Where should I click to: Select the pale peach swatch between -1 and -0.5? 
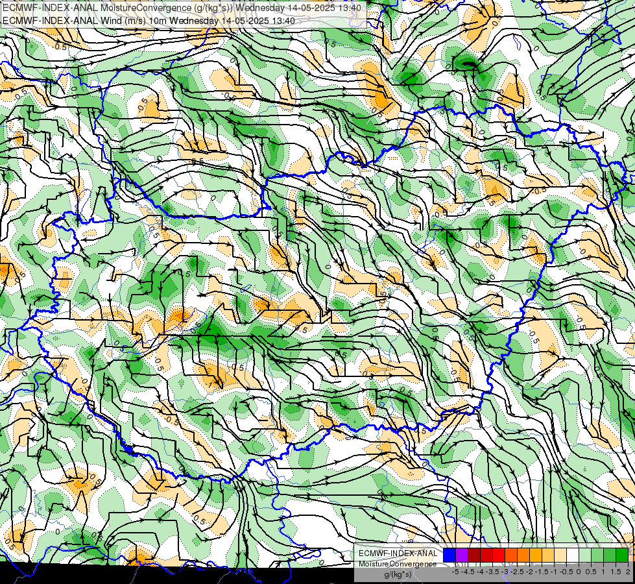click(x=560, y=555)
